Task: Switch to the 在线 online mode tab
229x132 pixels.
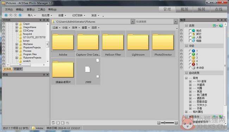Action: point(219,9)
